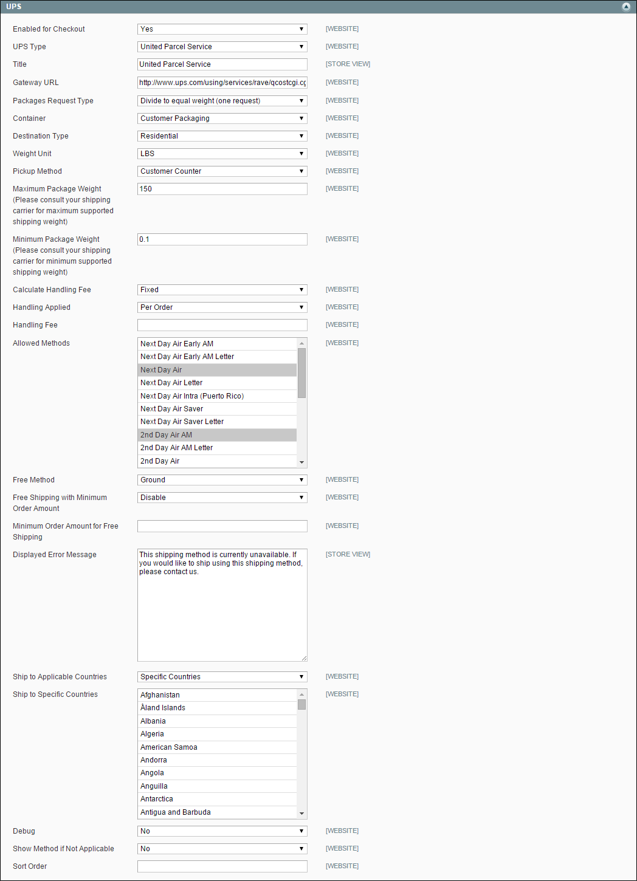The width and height of the screenshot is (637, 881).
Task: Select highlighted Next Day Air method
Action: [218, 370]
